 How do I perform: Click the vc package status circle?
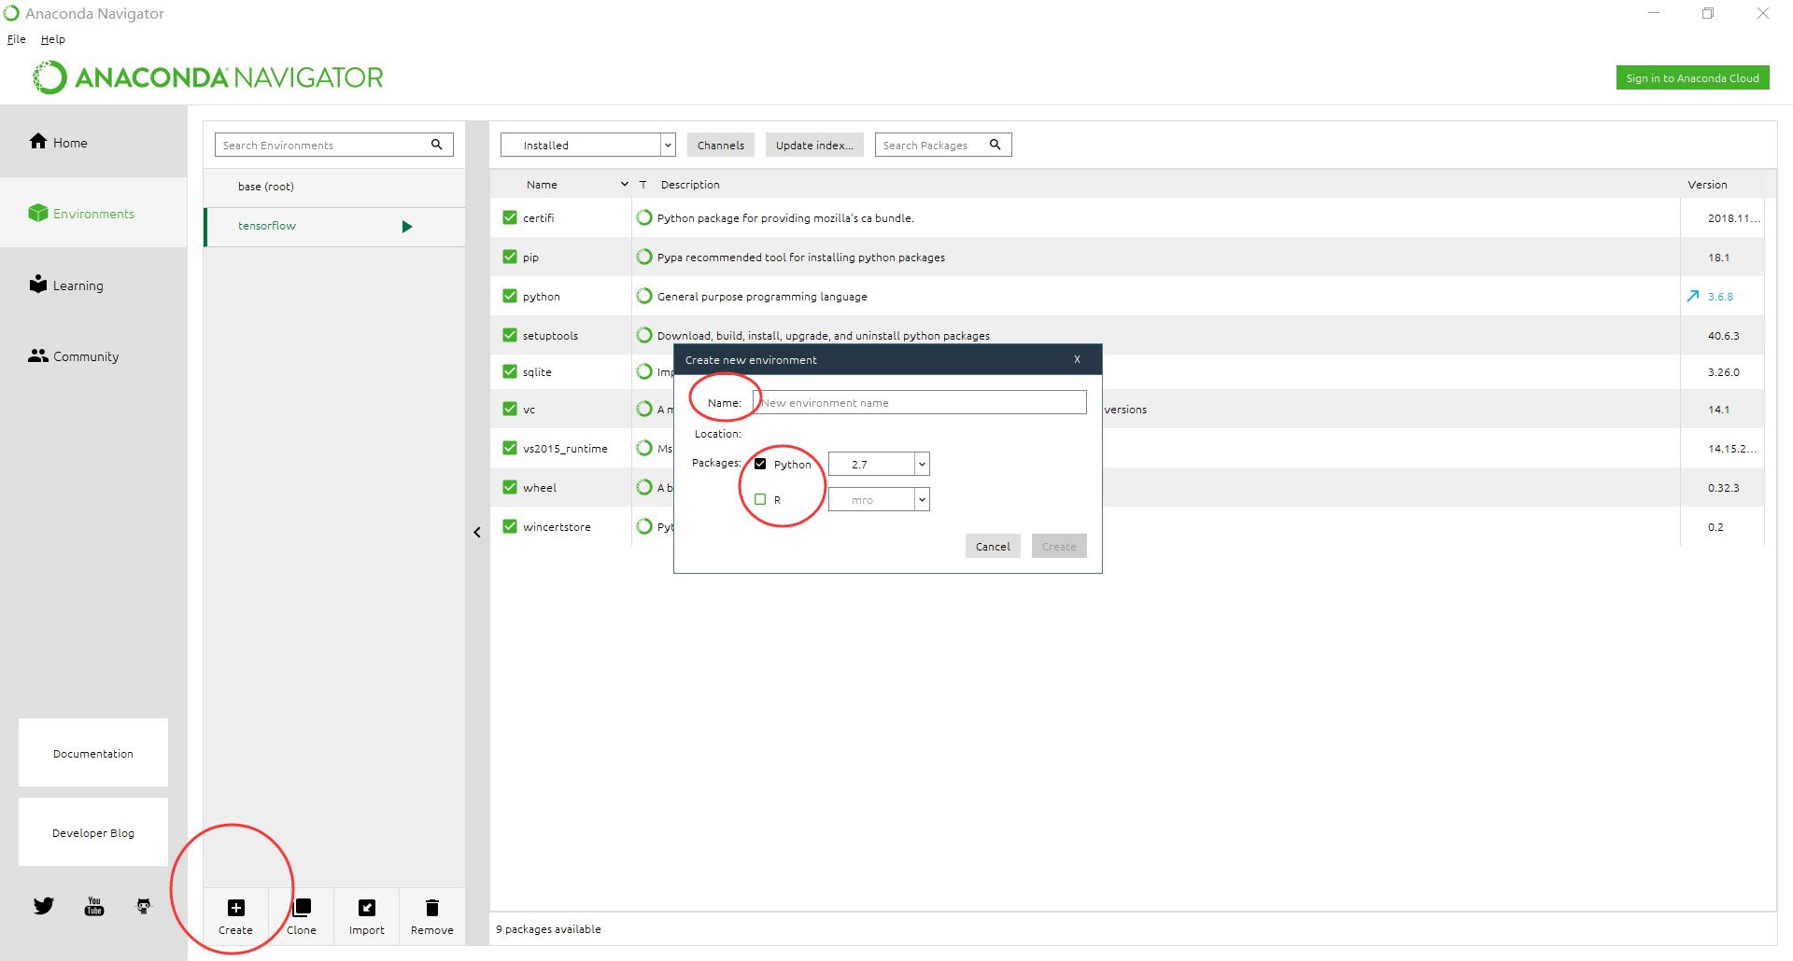pos(644,409)
